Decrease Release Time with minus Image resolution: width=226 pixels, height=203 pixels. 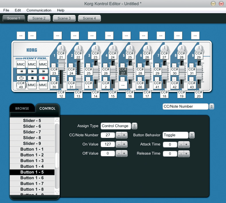[181, 154]
